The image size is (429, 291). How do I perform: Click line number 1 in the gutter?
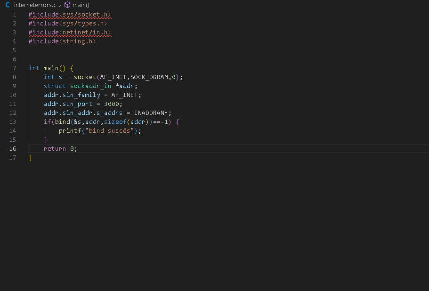(x=14, y=14)
